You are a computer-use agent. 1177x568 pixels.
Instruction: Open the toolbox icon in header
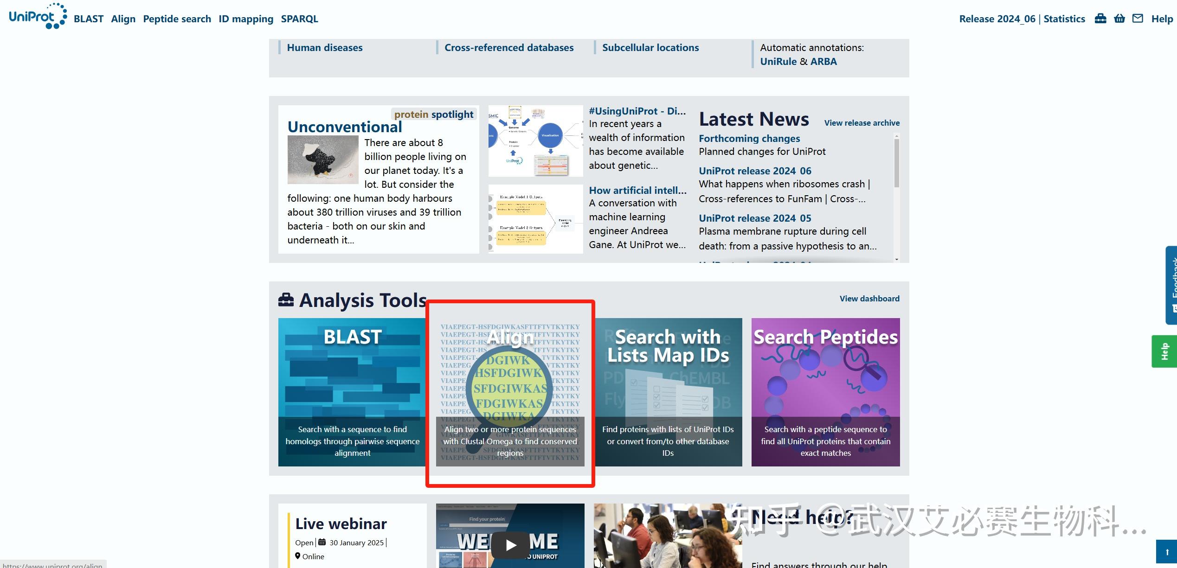(1100, 19)
